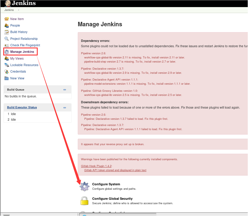
Task: Click 'pipeline-build-step version 2.7 is missing' line
Action: coord(130,62)
